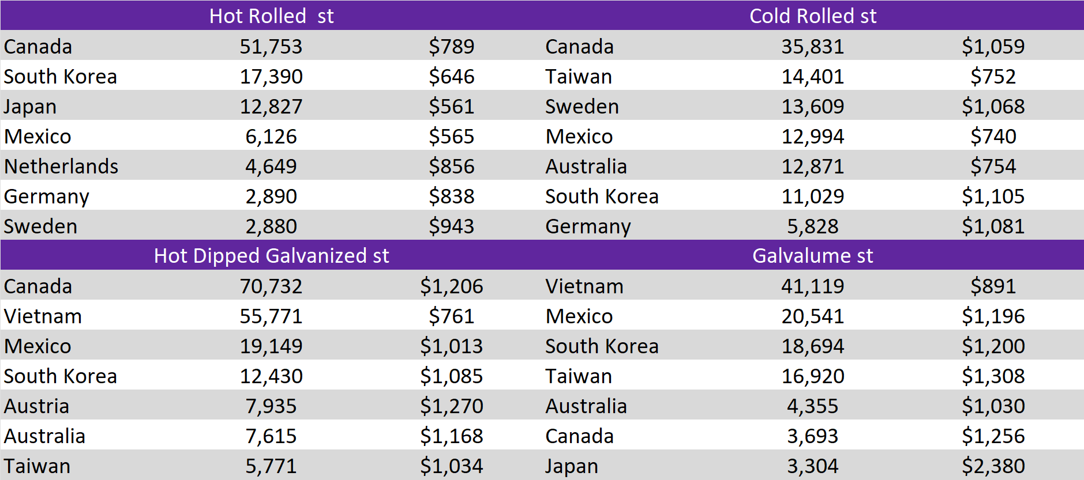The image size is (1084, 480).
Task: Click Cold Rolled Taiwan volume 14,401
Action: coord(812,77)
